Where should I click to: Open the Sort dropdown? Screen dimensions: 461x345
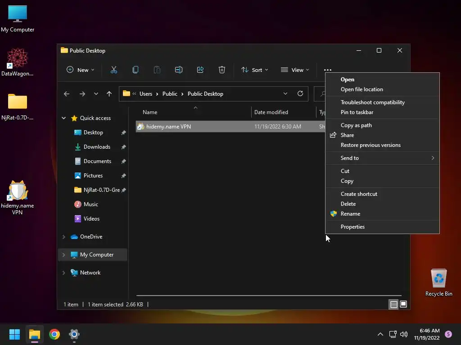pos(255,70)
